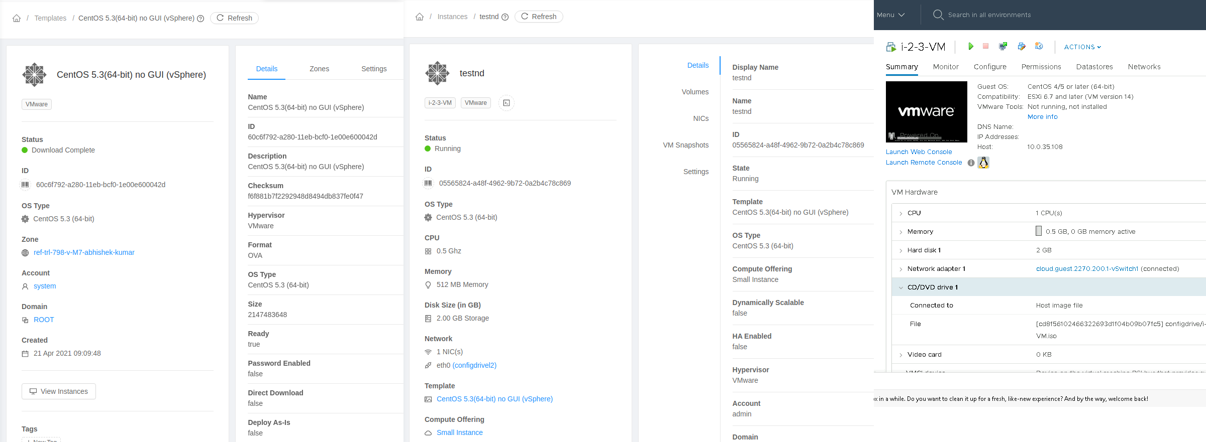Click the More info link under VMware Tools
Screen dimensions: 1206x442
point(1042,117)
